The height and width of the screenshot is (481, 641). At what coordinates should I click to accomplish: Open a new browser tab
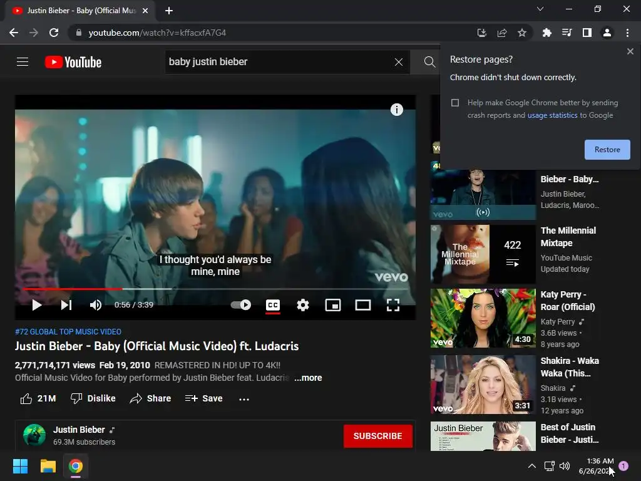coord(169,11)
